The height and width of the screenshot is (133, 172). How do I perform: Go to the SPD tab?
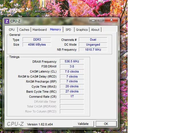point(68,30)
